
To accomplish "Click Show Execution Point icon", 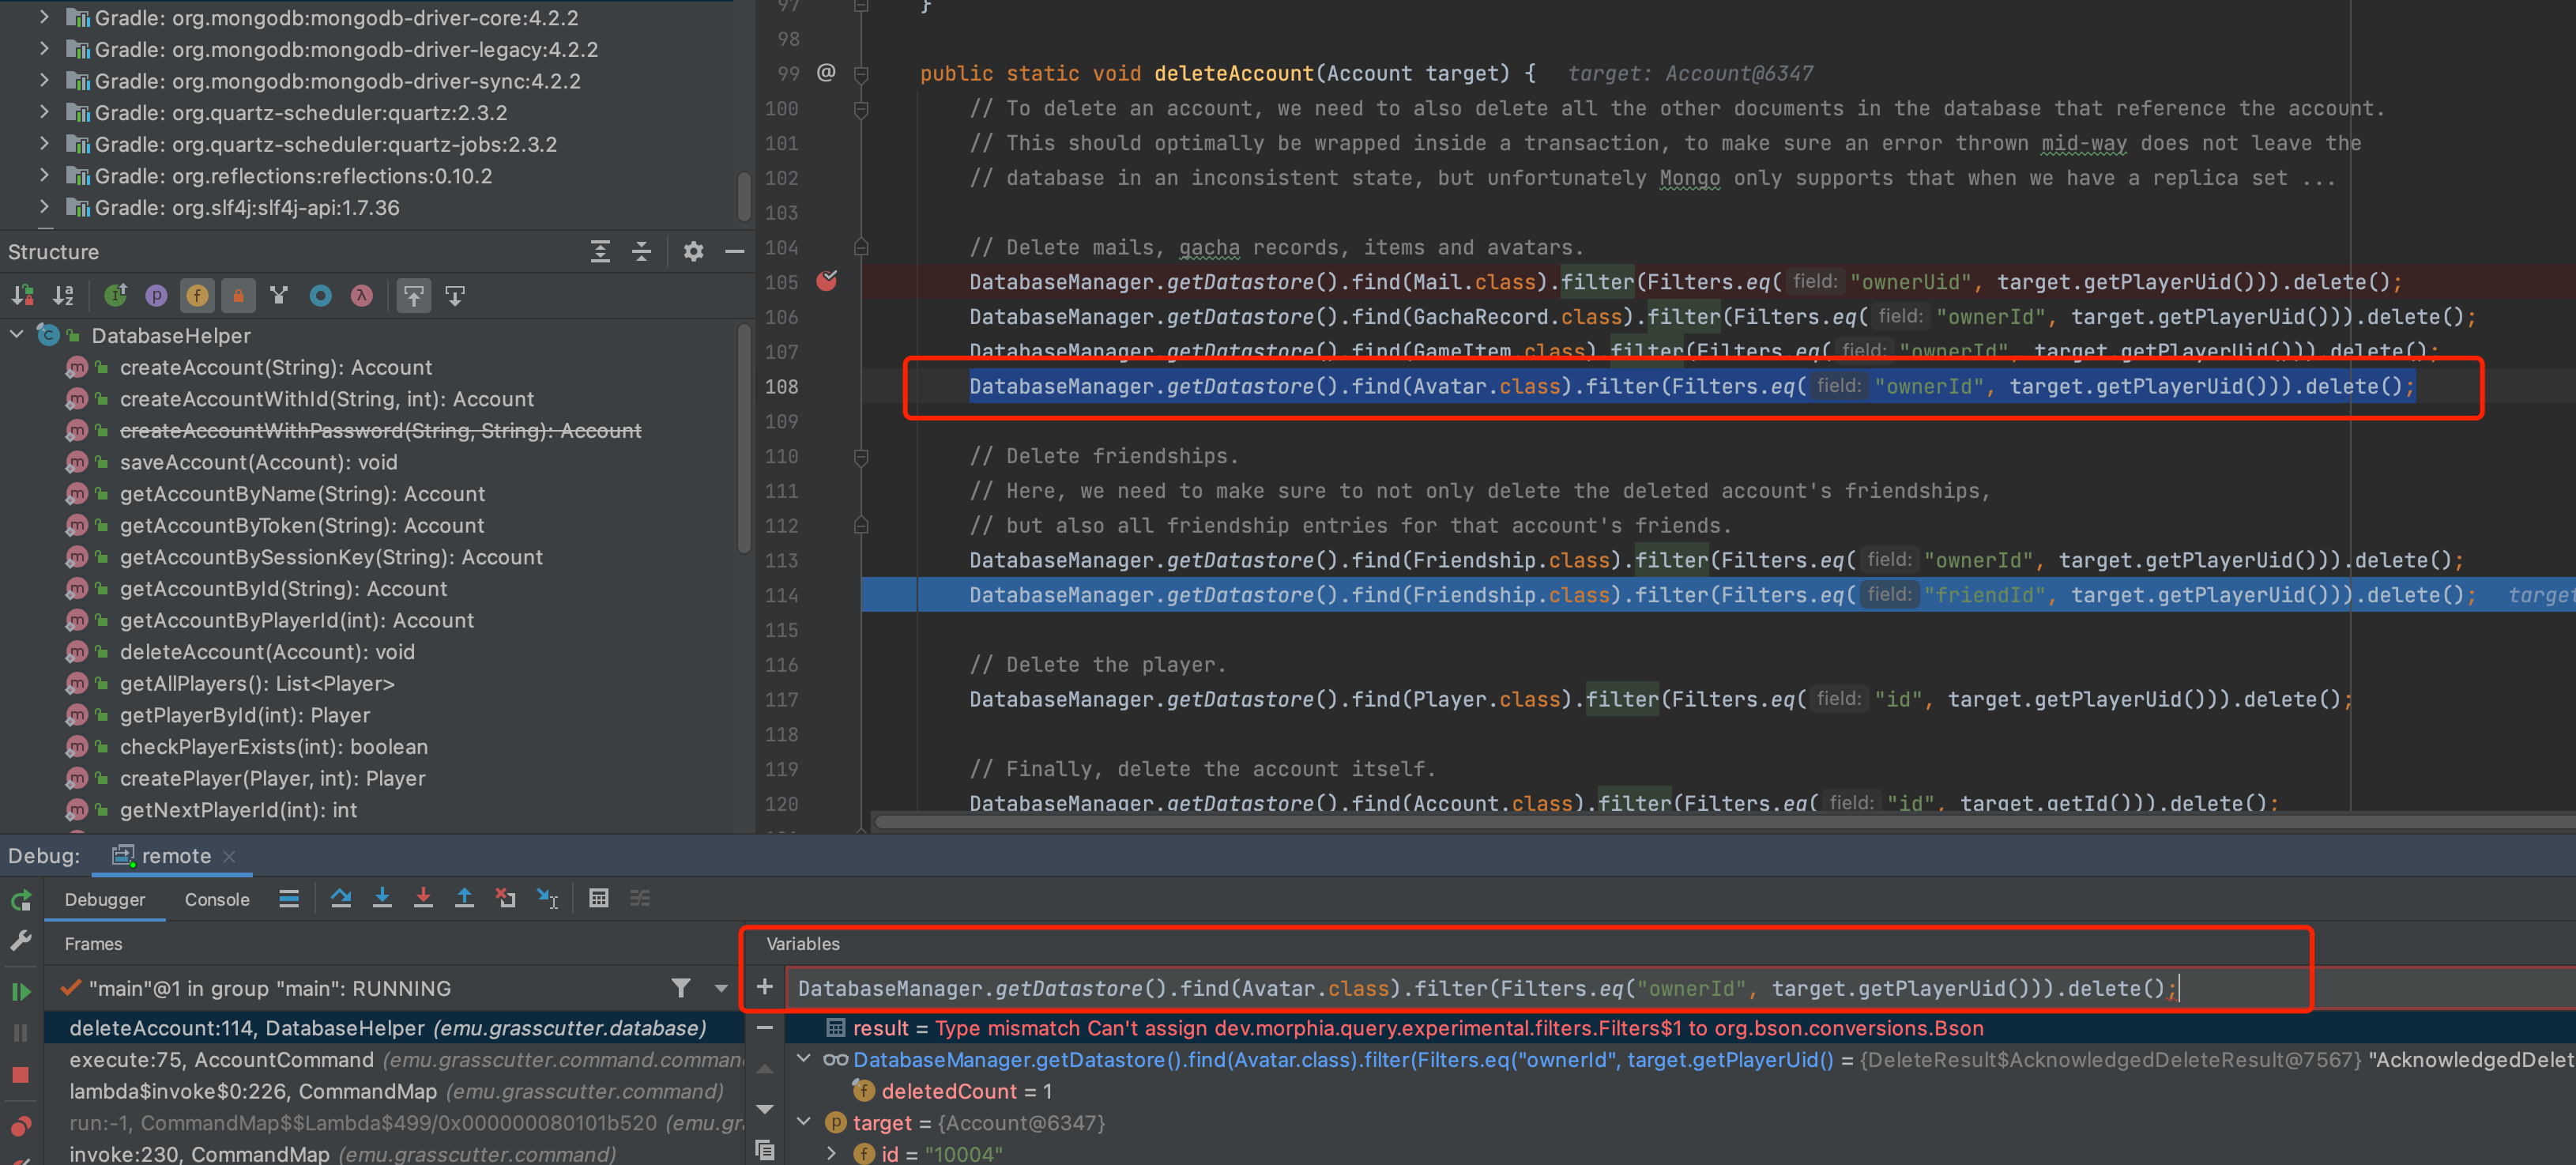I will click(x=289, y=897).
